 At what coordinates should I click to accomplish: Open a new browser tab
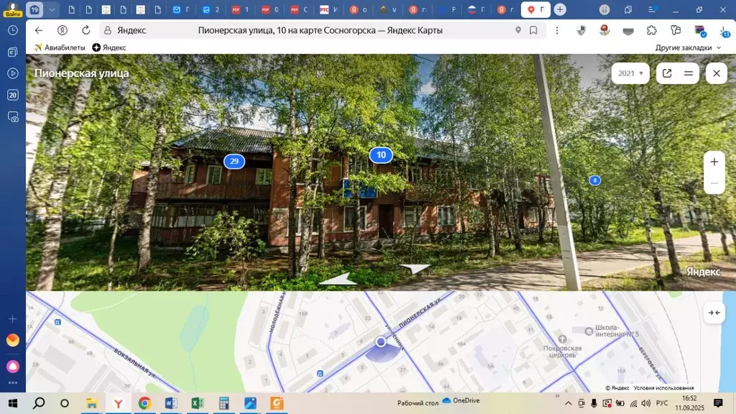coord(560,10)
